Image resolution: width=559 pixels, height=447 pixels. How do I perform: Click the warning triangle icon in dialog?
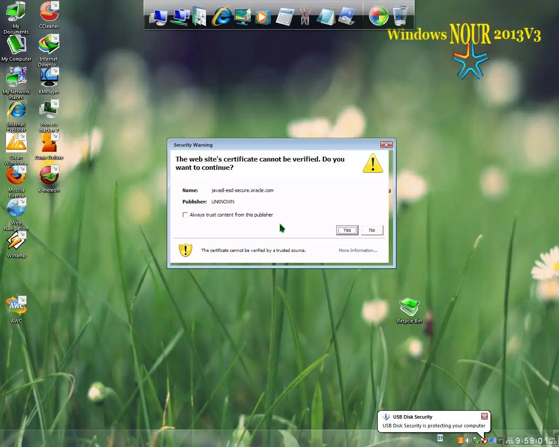click(x=373, y=163)
